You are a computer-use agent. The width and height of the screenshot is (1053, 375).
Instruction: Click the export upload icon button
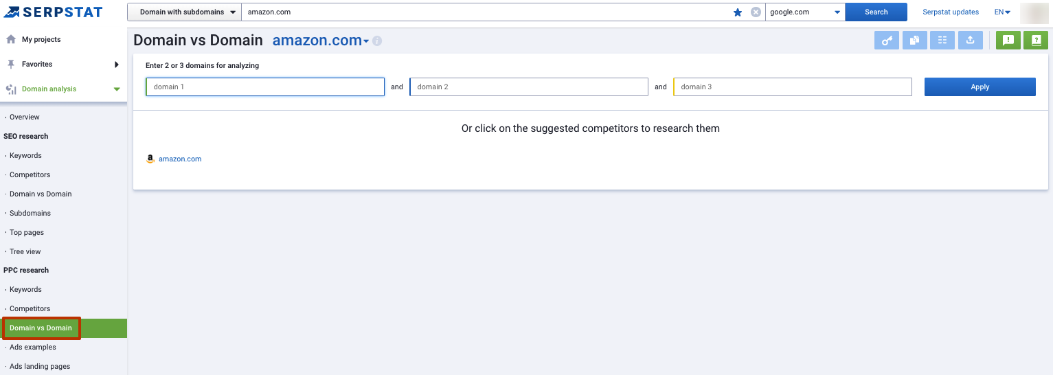click(971, 41)
